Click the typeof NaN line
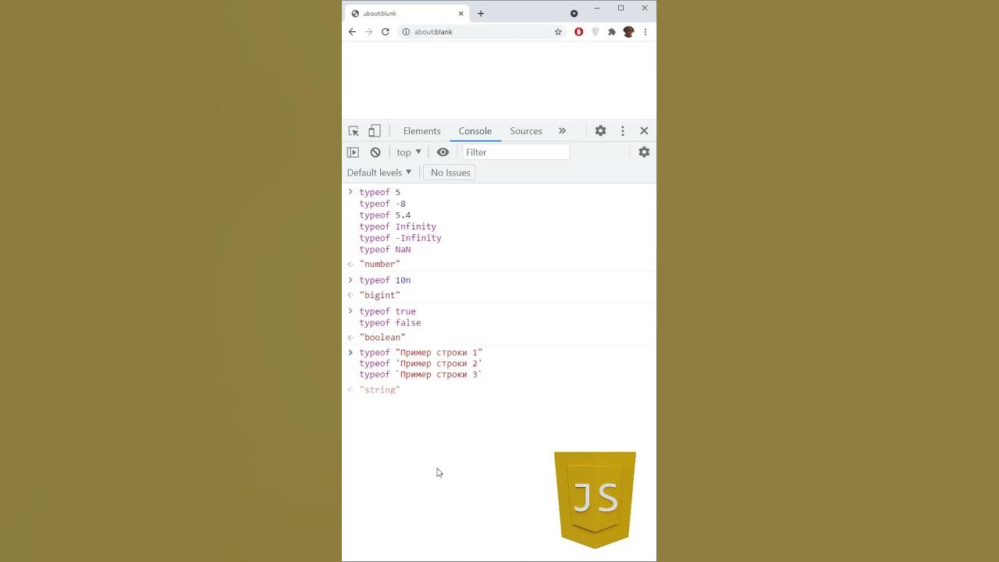Image resolution: width=999 pixels, height=562 pixels. [385, 250]
